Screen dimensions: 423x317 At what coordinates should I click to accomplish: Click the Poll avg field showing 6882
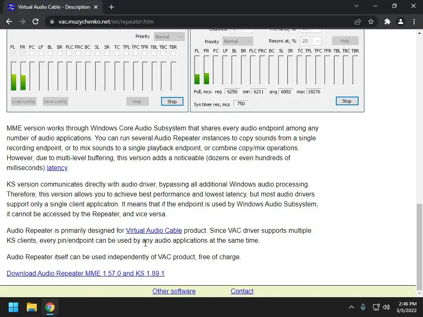point(286,92)
